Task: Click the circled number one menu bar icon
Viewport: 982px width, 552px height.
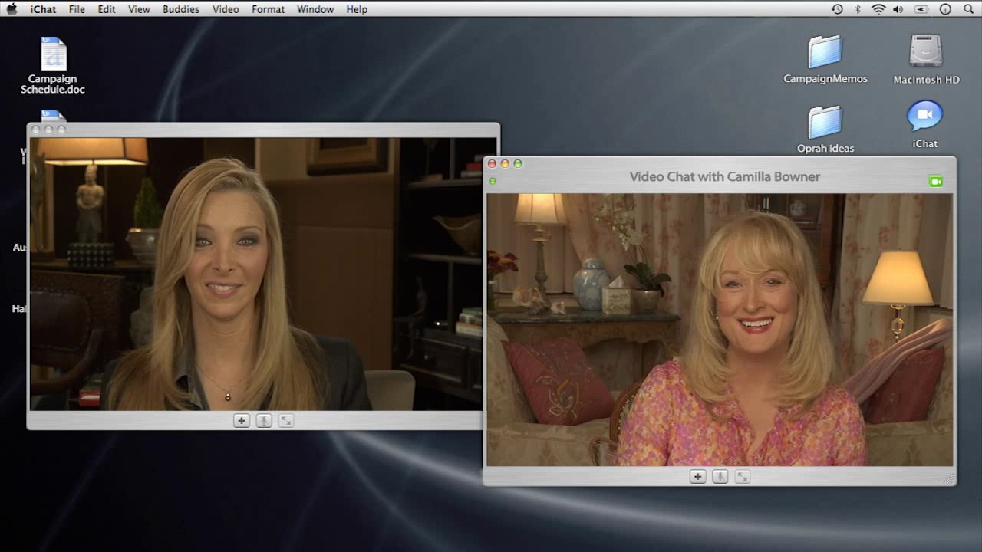Action: pyautogui.click(x=945, y=9)
